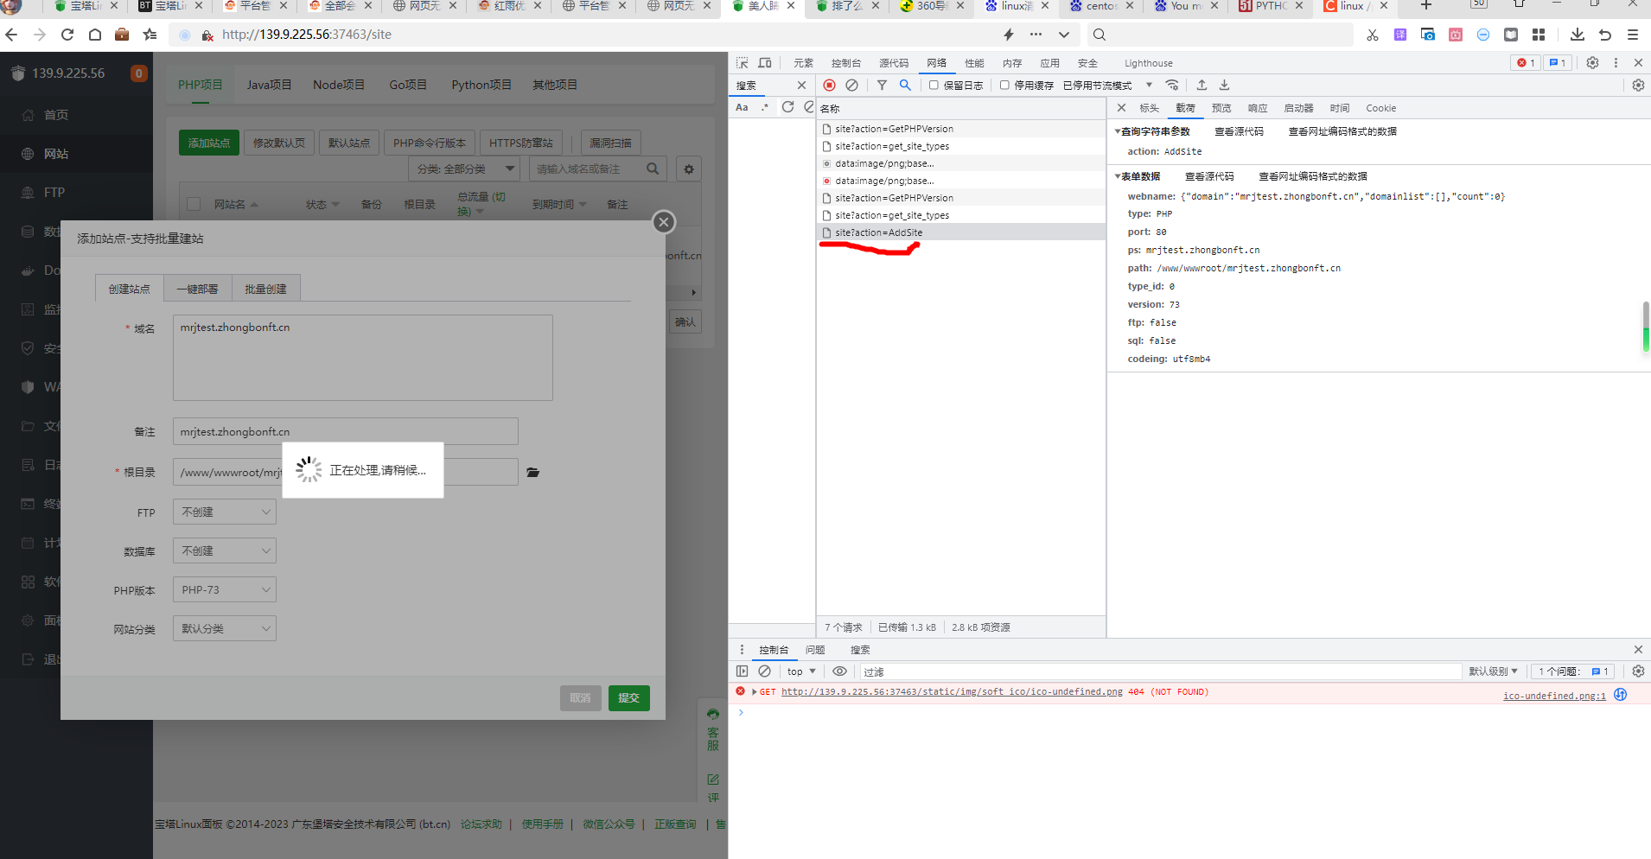
Task: Open DevTools main settings gear
Action: click(x=1592, y=63)
